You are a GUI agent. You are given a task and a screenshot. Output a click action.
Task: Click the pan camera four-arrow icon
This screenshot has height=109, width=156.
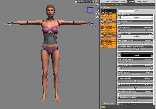(97, 8)
